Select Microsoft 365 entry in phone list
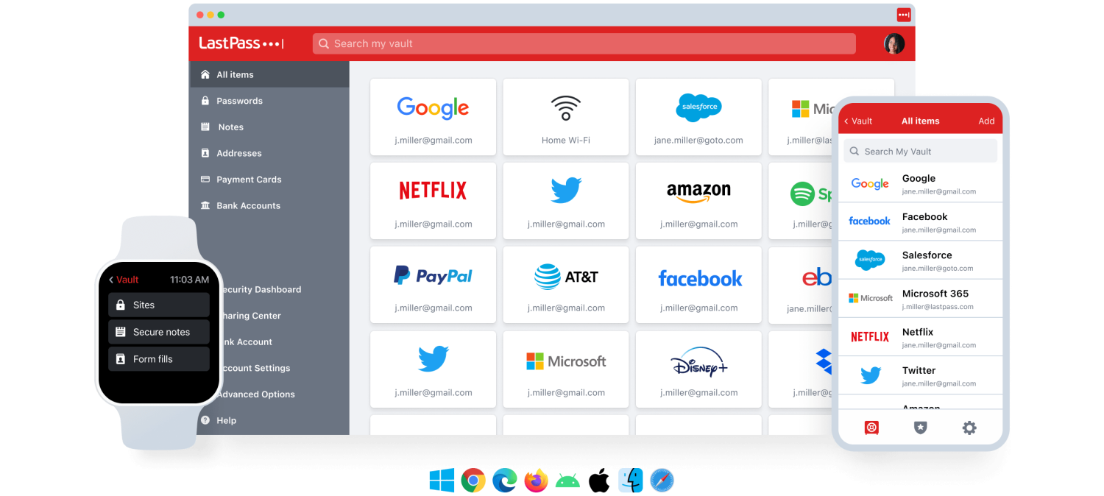 [920, 299]
